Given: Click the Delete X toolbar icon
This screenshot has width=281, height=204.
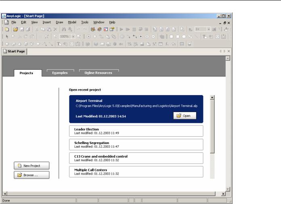Looking at the screenshot, I should [55, 29].
